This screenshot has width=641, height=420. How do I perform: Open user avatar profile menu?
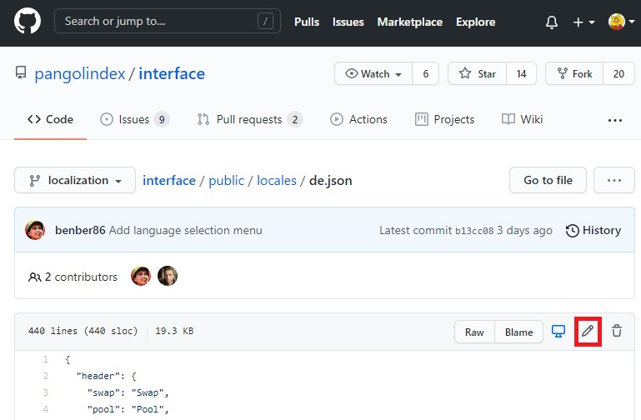pyautogui.click(x=621, y=22)
